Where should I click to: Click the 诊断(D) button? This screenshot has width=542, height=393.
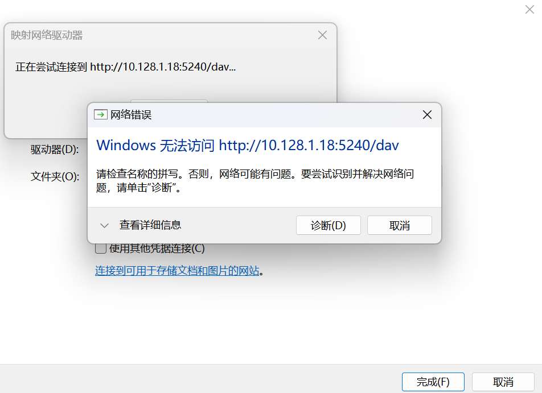[329, 226]
